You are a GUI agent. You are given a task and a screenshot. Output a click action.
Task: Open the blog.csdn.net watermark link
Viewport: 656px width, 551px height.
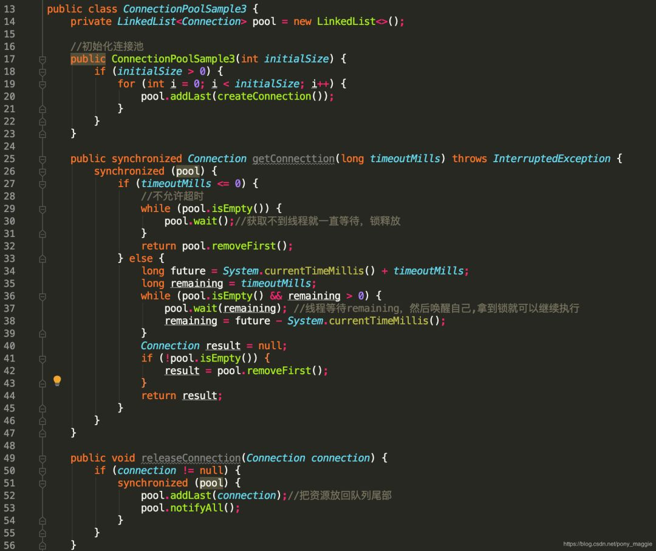[x=607, y=544]
